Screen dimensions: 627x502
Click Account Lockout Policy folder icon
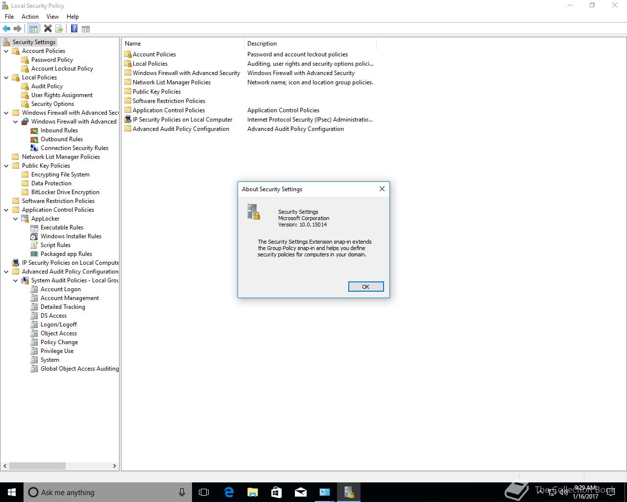25,69
